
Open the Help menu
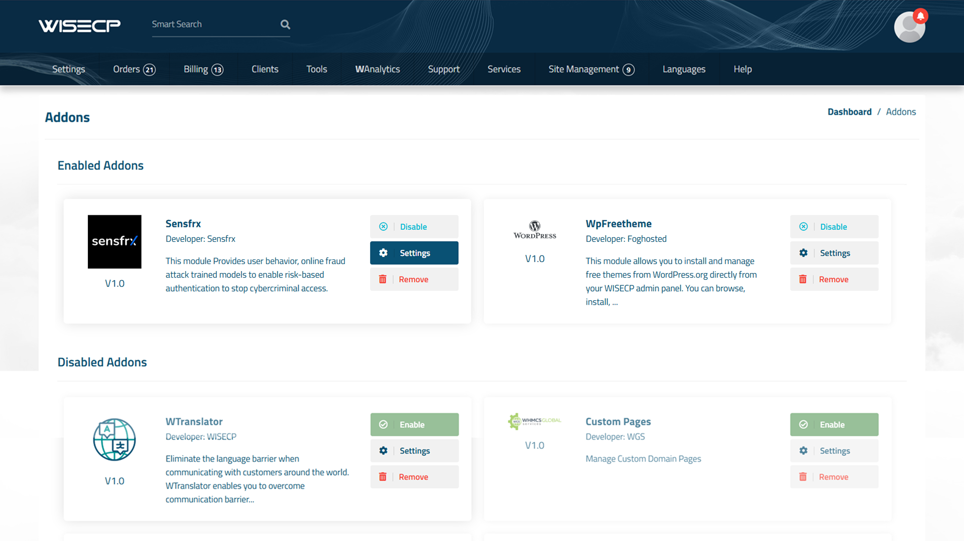(743, 69)
